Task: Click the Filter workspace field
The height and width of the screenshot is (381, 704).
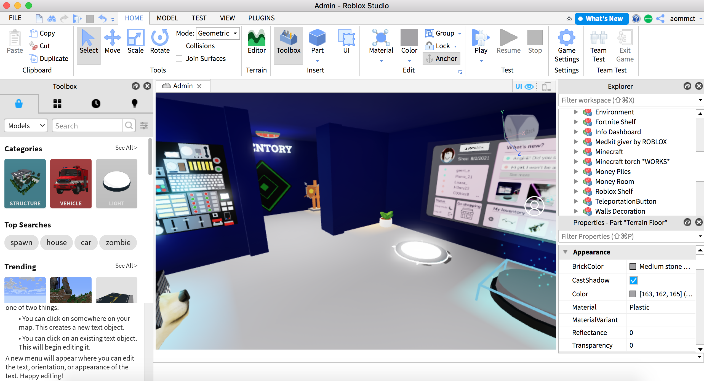Action: tap(628, 100)
